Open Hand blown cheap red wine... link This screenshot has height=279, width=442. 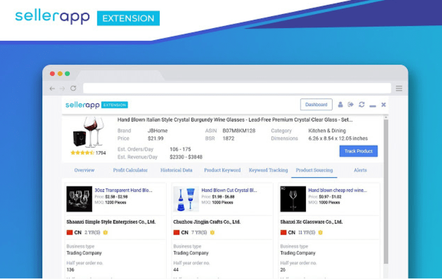tap(337, 190)
